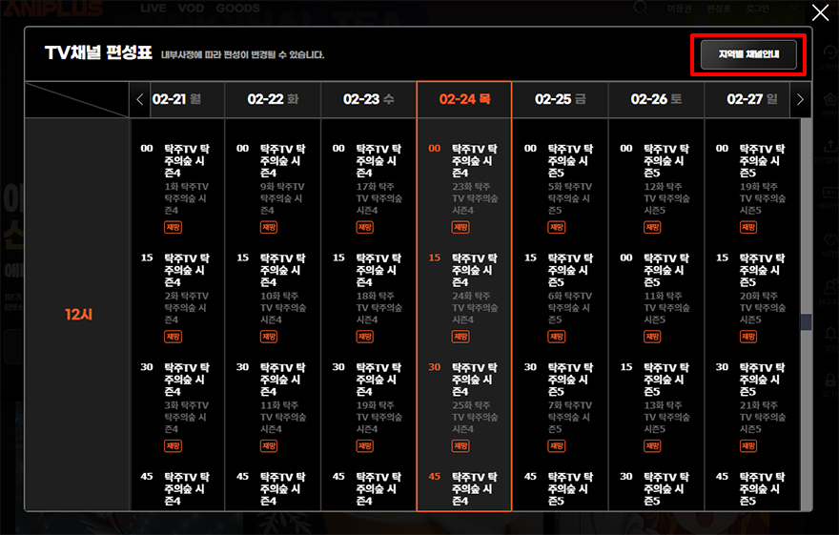Image resolution: width=839 pixels, height=535 pixels.
Task: Click the 재방 badge under 12화 on 02-26
Action: (652, 227)
